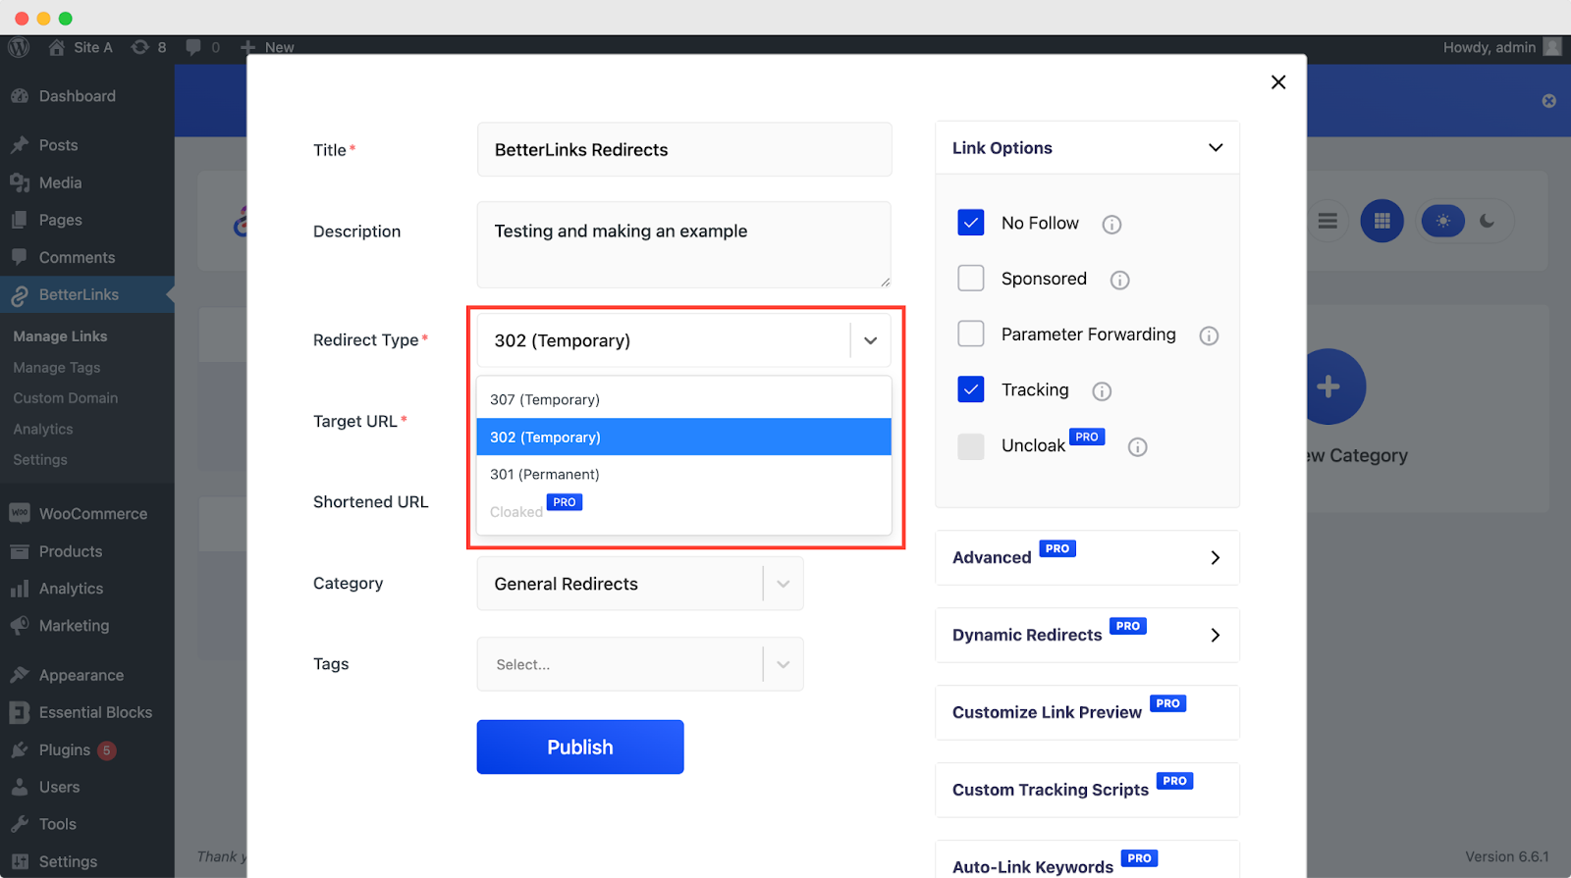
Task: Switch to list view icon
Action: (1327, 221)
